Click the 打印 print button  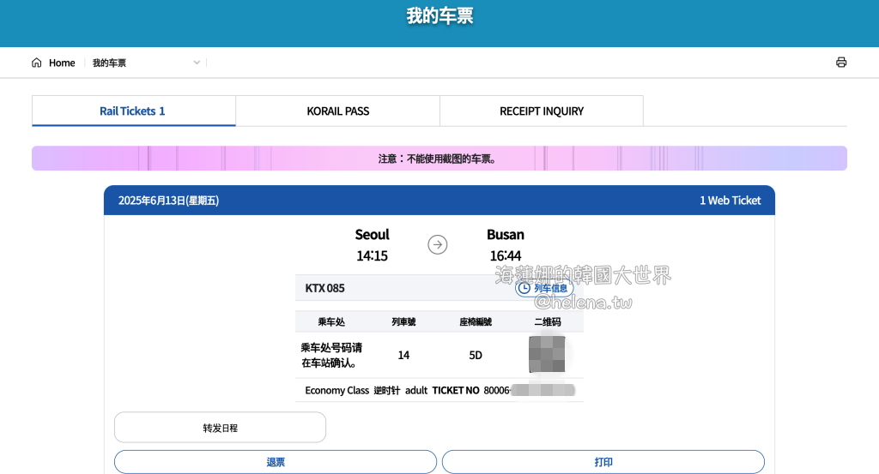tap(603, 462)
